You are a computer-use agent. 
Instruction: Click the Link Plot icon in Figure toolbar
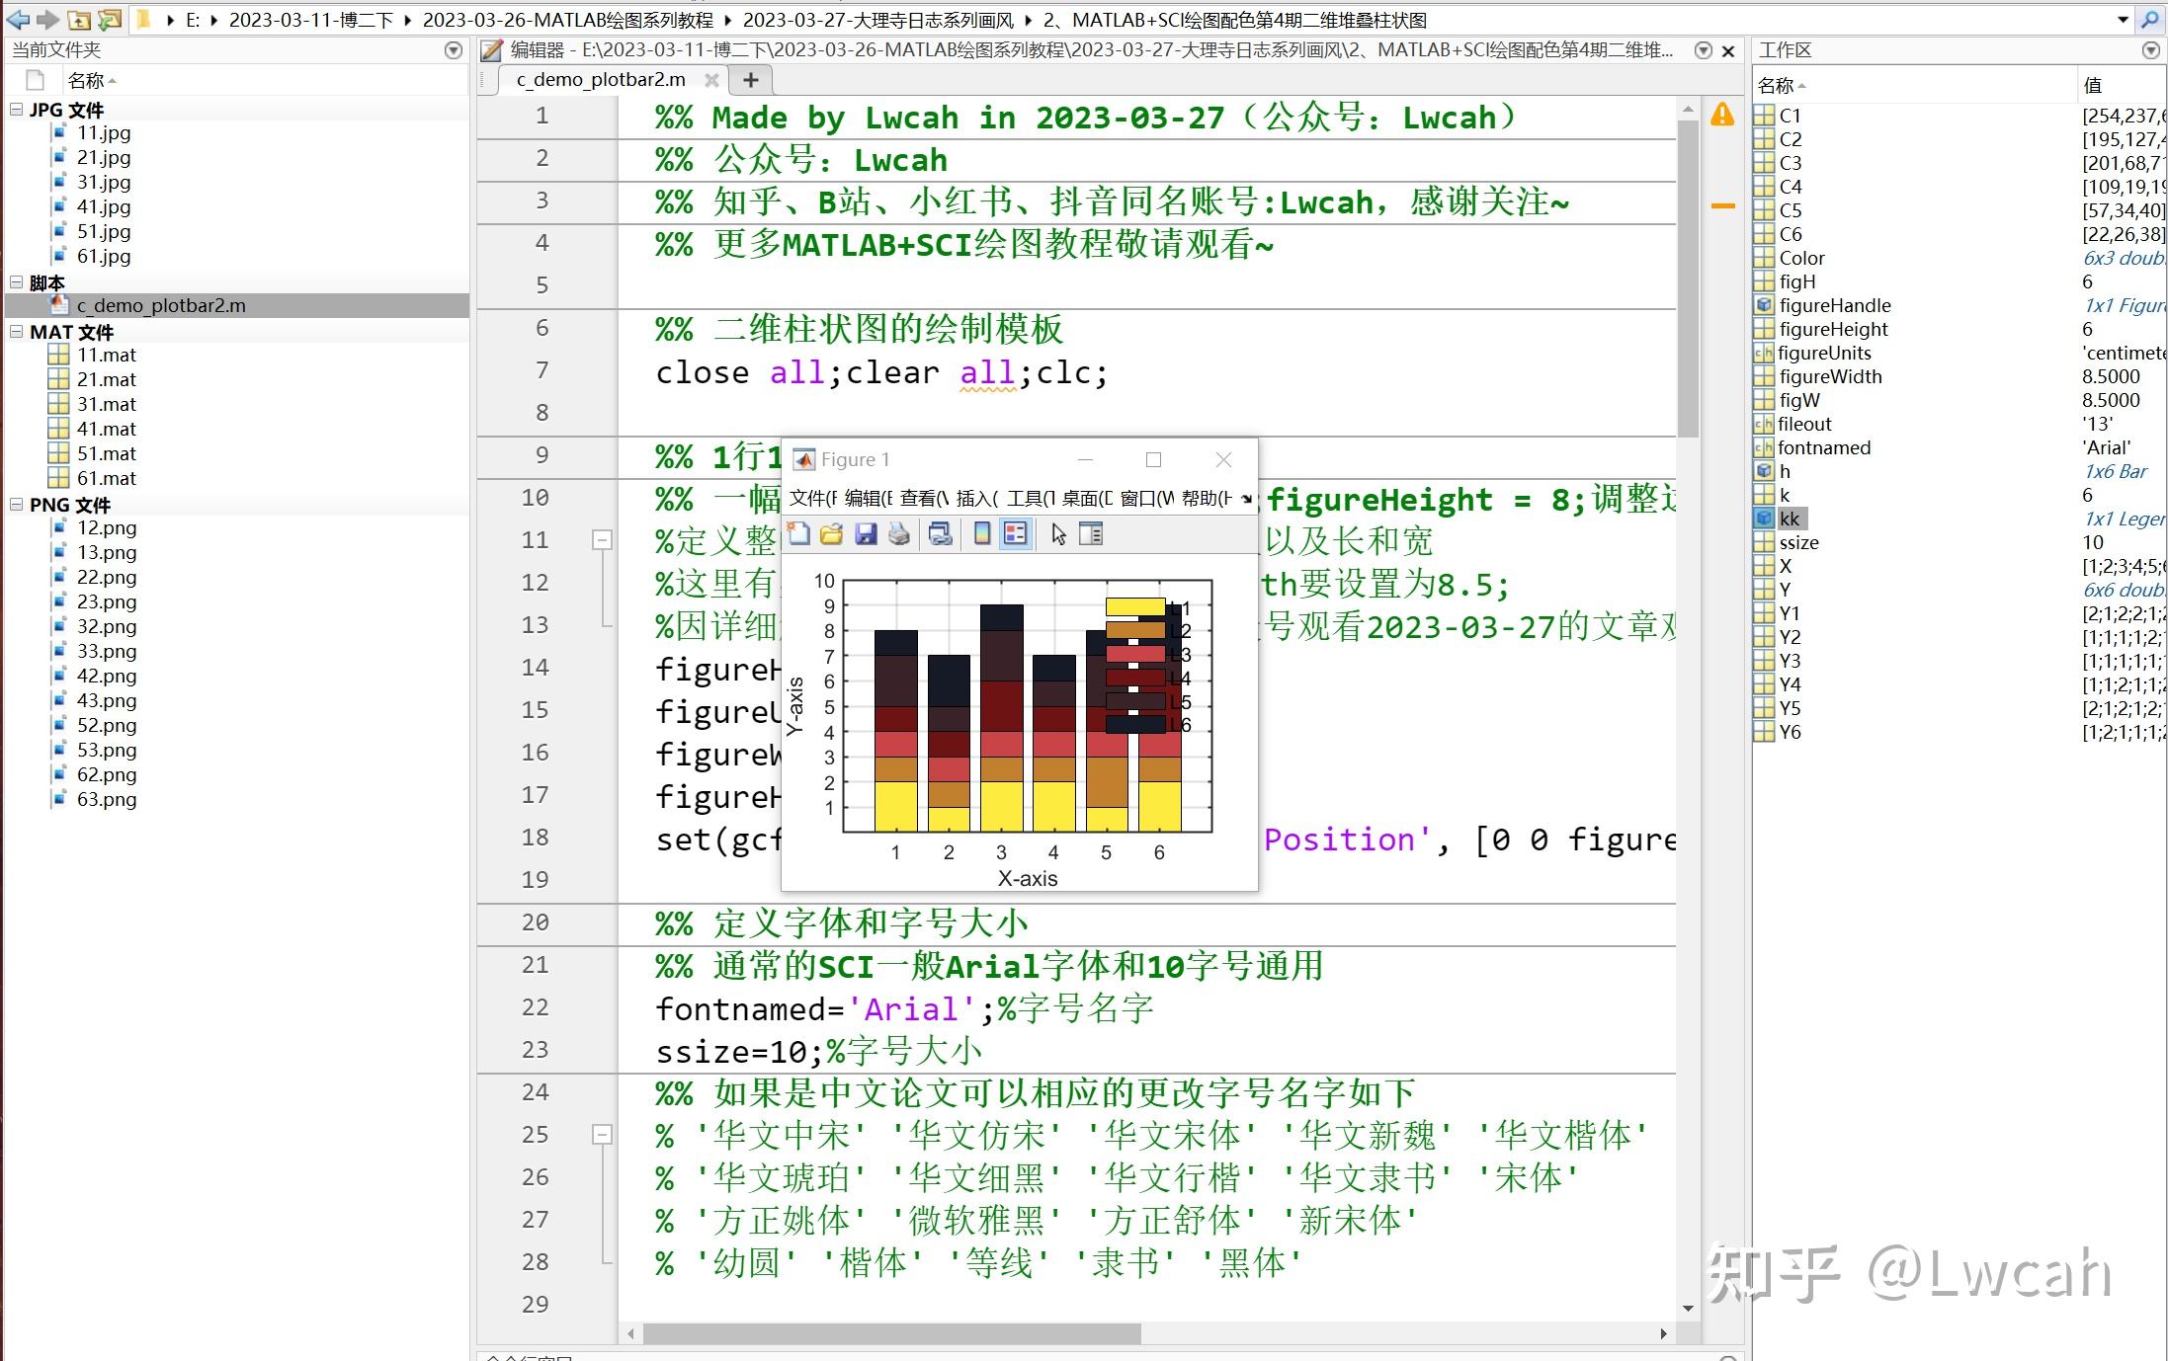coord(940,533)
